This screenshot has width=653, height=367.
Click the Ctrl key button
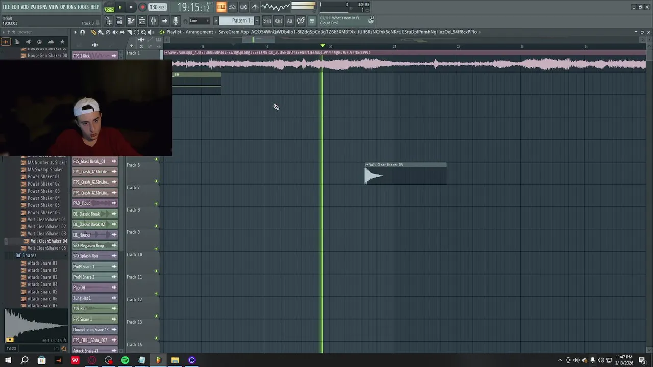click(279, 21)
